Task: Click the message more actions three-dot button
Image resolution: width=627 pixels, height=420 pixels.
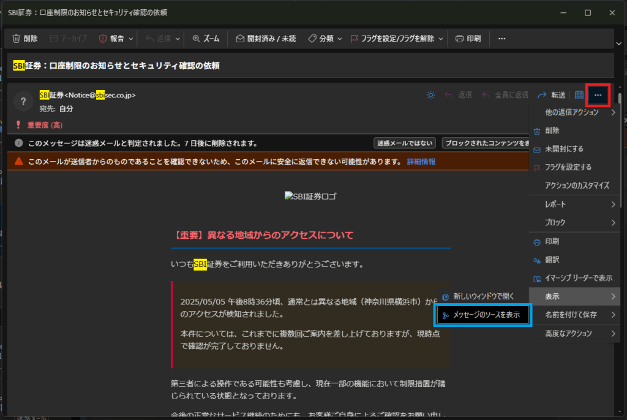Action: pyautogui.click(x=598, y=95)
